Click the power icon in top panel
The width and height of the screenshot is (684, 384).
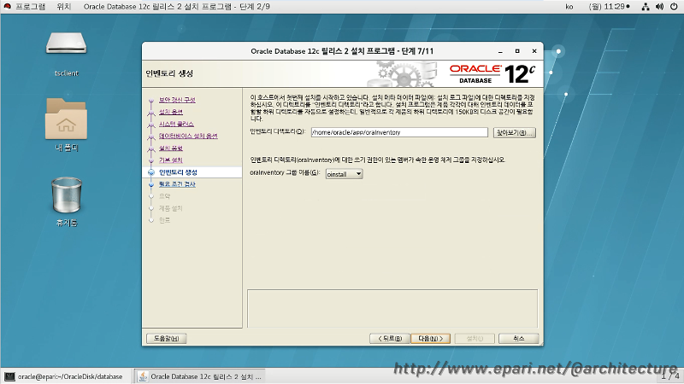click(674, 7)
